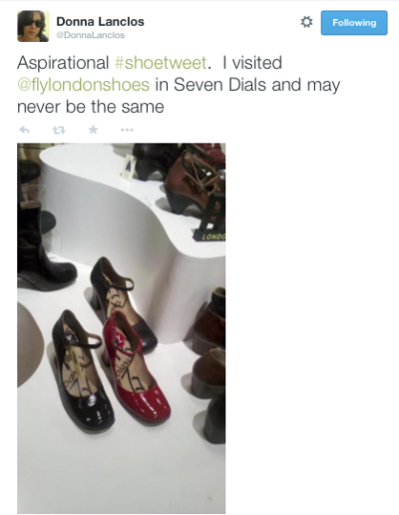This screenshot has width=399, height=515.
Task: Click the tweet text "never be the same"
Action: 91,107
